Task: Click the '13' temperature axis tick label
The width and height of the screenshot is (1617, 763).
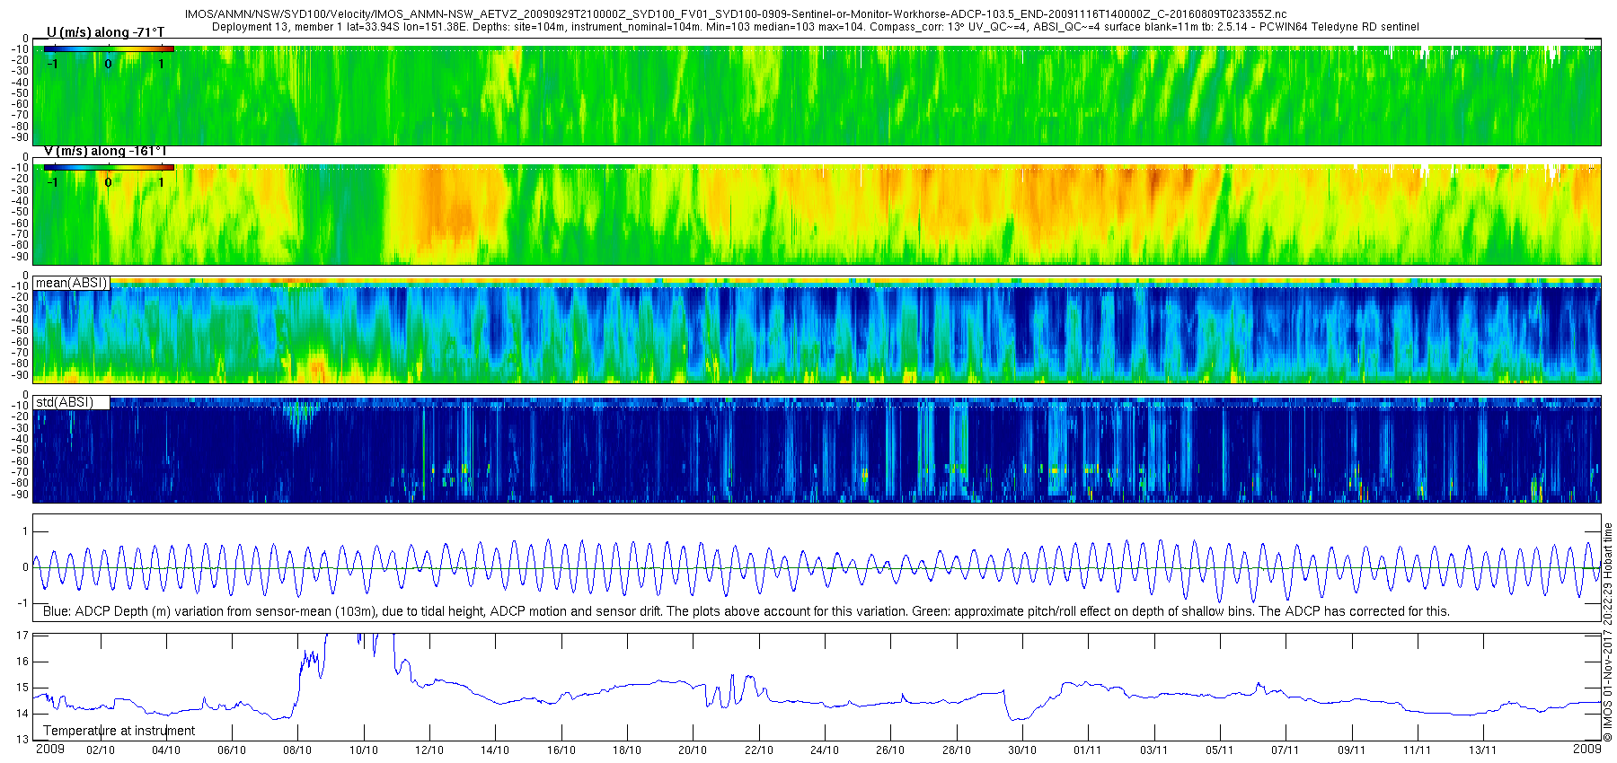Action: point(22,740)
